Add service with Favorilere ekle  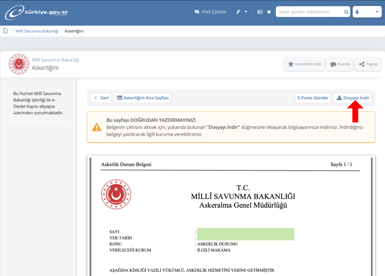tap(304, 64)
